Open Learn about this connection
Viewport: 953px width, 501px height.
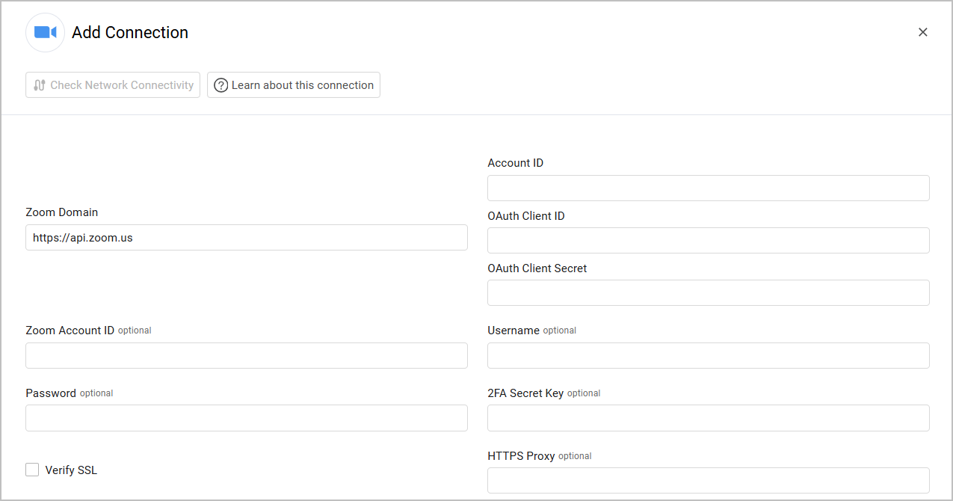[294, 85]
